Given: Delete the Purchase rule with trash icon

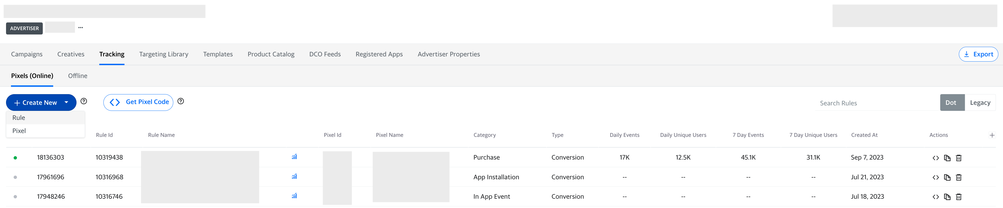Looking at the screenshot, I should [959, 158].
